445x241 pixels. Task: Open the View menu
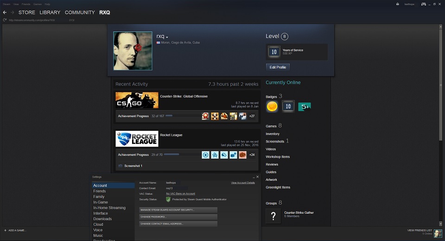(x=16, y=4)
